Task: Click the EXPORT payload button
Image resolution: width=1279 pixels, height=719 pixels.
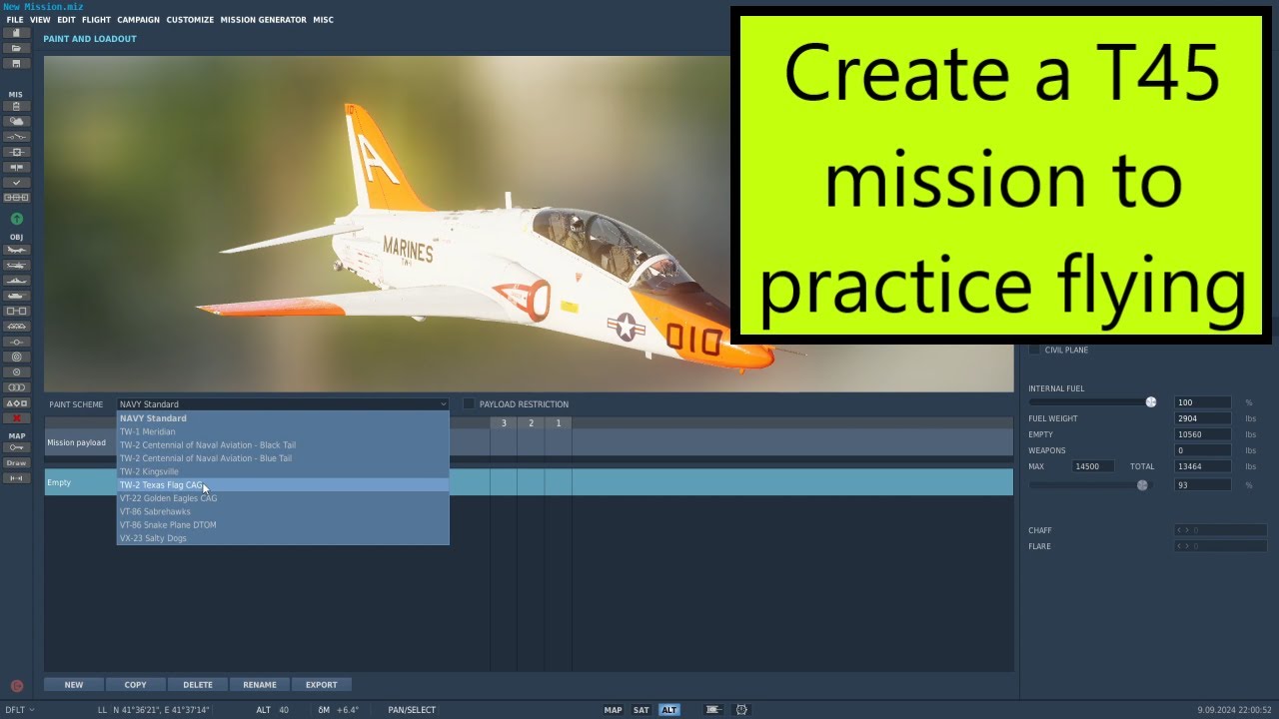Action: point(322,685)
